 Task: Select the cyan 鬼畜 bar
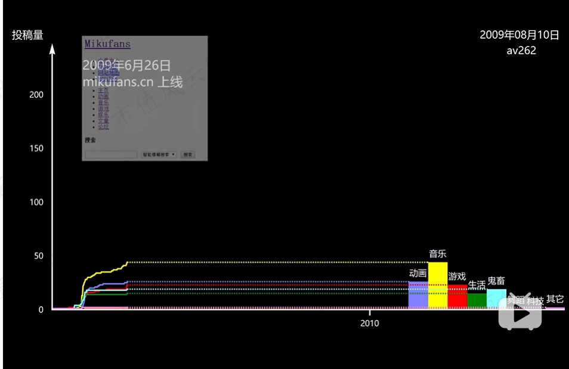click(496, 299)
